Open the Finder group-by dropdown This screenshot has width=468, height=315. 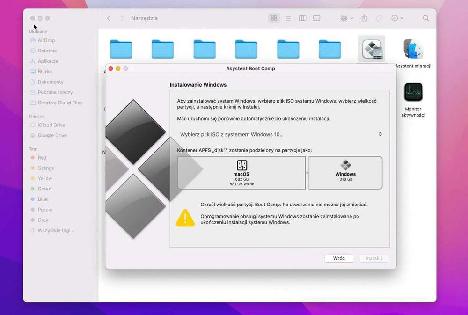coord(346,18)
